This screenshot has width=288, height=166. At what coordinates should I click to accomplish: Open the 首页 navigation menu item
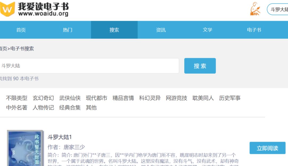[x=21, y=30]
